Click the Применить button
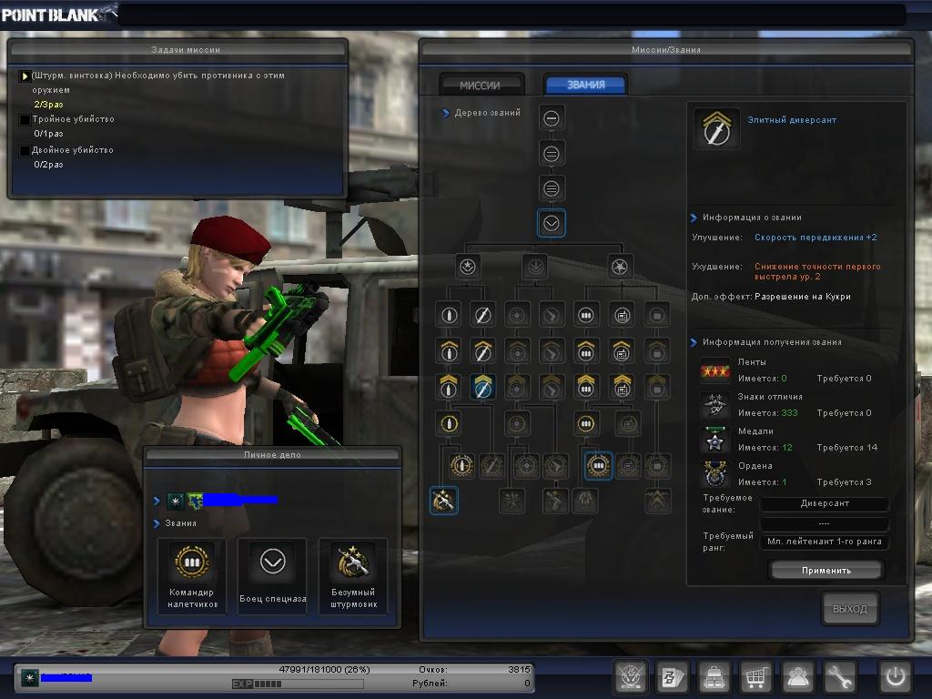Screen dimensions: 932x699 [x=826, y=570]
